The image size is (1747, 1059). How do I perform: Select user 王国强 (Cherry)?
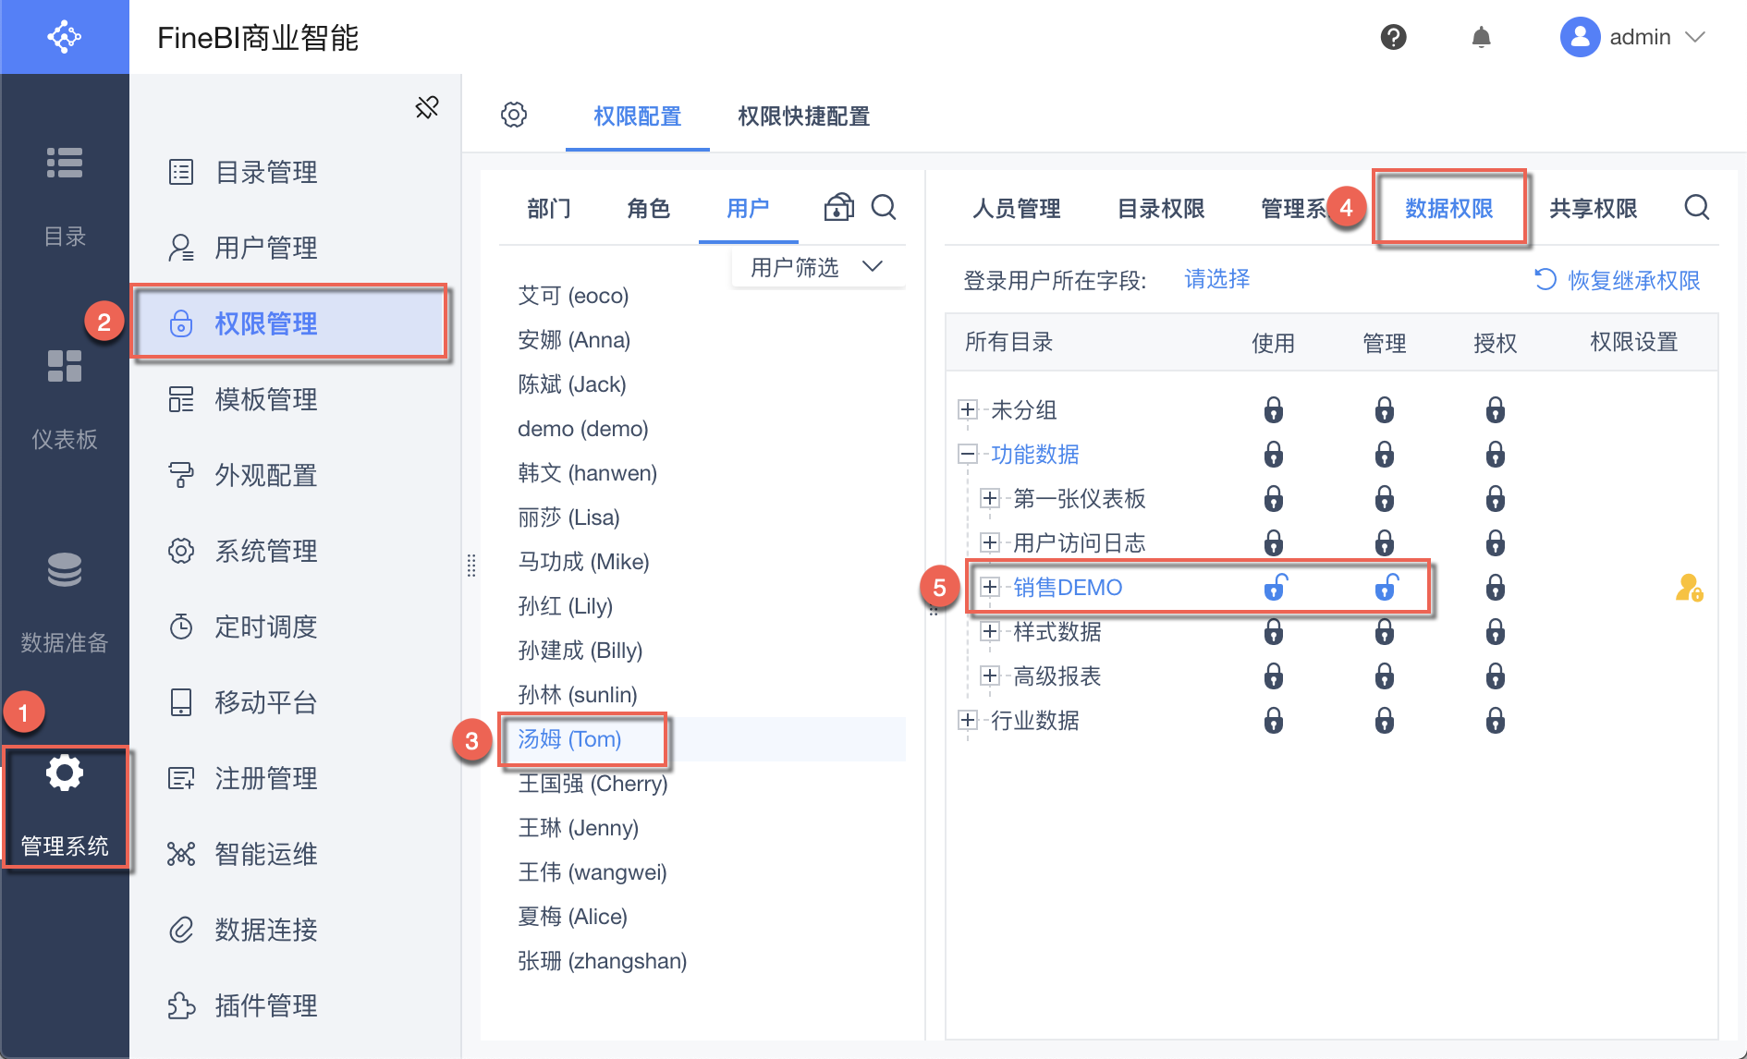click(x=593, y=784)
